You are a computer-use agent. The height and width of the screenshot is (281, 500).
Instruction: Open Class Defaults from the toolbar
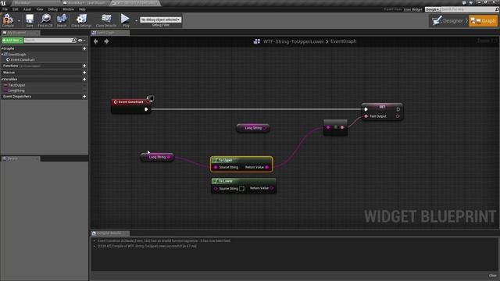click(106, 20)
